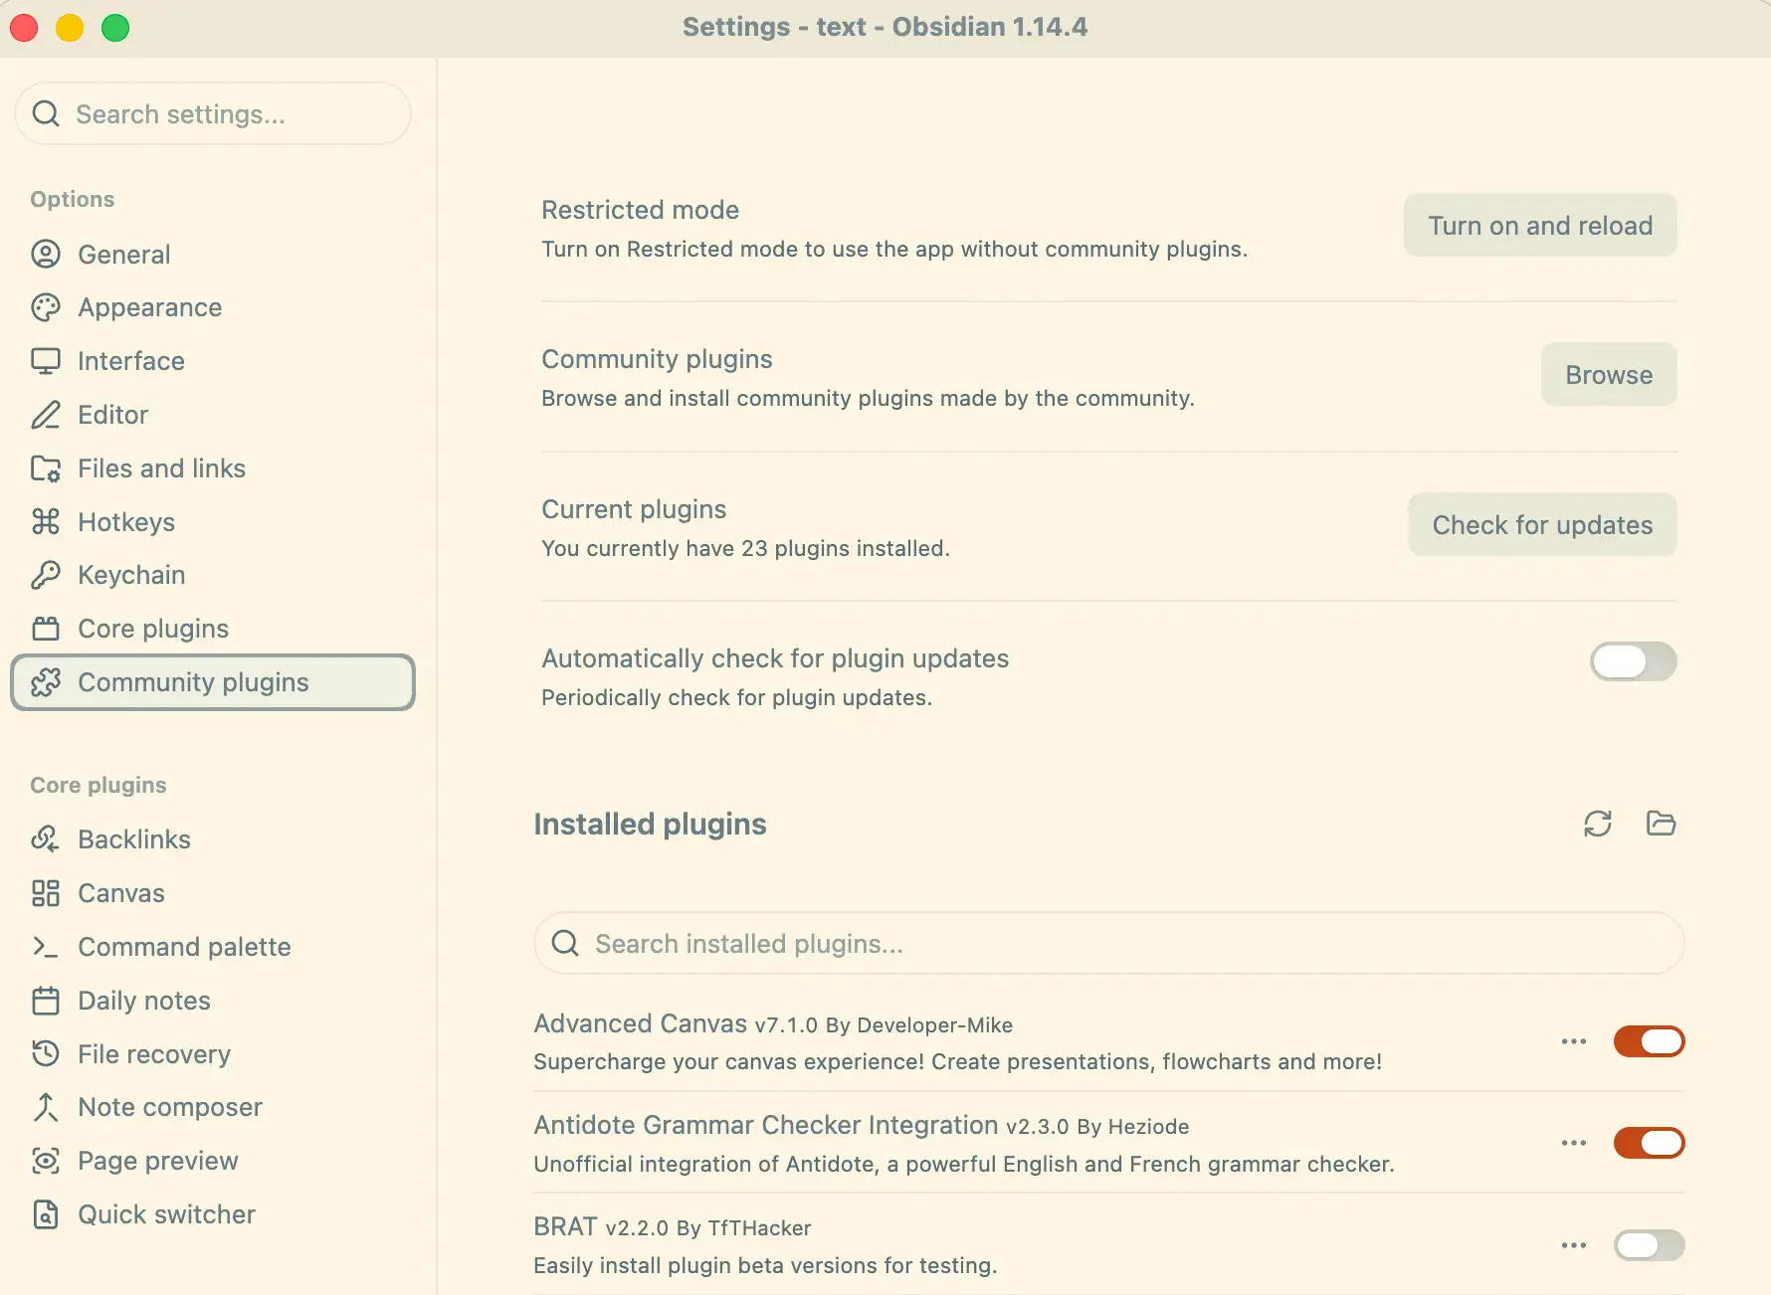Reload installed plugins with refresh icon
The width and height of the screenshot is (1771, 1295).
(1598, 824)
